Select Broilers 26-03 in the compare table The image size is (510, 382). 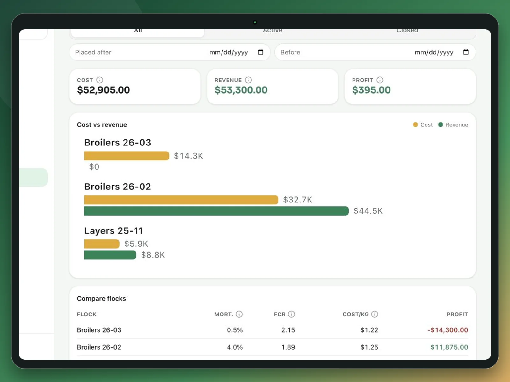[99, 330]
